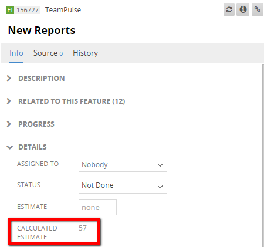264x247 pixels.
Task: Click the Calculated Estimate value 57
Action: (83, 228)
